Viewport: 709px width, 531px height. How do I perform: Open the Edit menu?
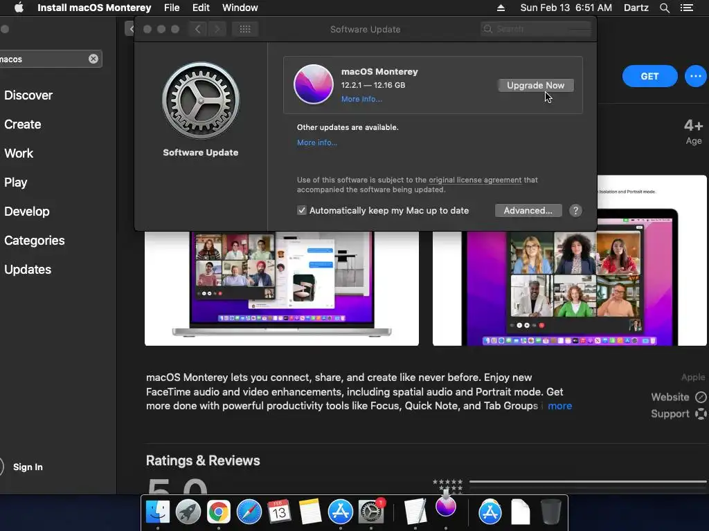(201, 8)
